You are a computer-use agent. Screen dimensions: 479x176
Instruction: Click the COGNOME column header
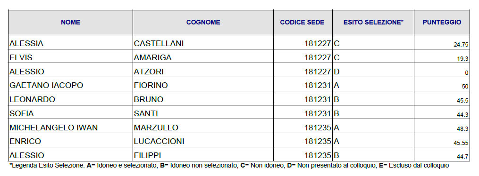tap(203, 22)
